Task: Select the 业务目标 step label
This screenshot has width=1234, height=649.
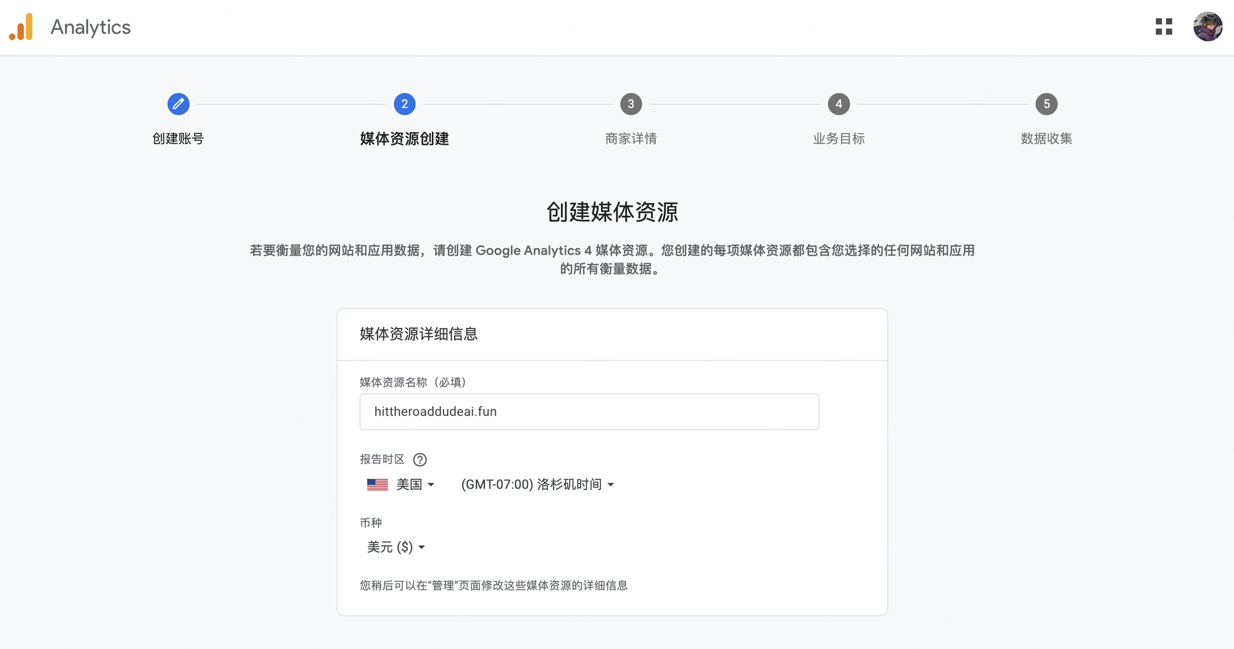Action: coord(839,139)
